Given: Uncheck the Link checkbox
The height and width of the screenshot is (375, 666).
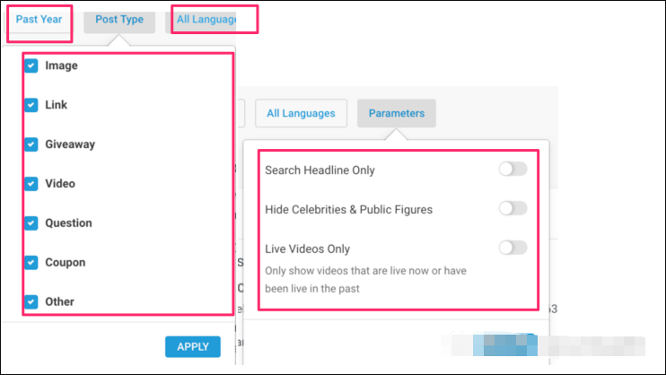Looking at the screenshot, I should pos(31,105).
